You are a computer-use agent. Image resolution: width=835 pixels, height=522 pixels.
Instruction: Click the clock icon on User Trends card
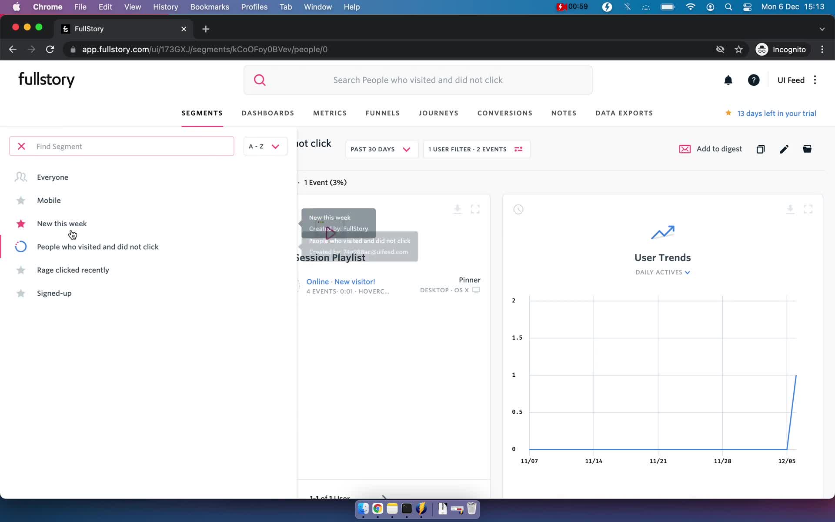(x=518, y=209)
